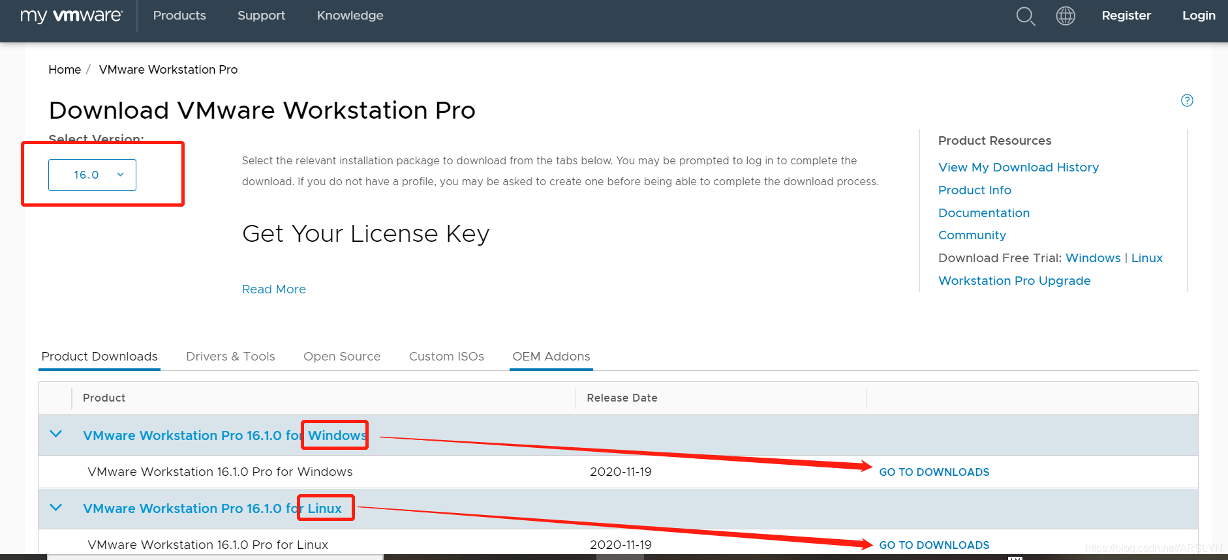The width and height of the screenshot is (1228, 560).
Task: Go to downloads for Windows version
Action: pos(934,472)
